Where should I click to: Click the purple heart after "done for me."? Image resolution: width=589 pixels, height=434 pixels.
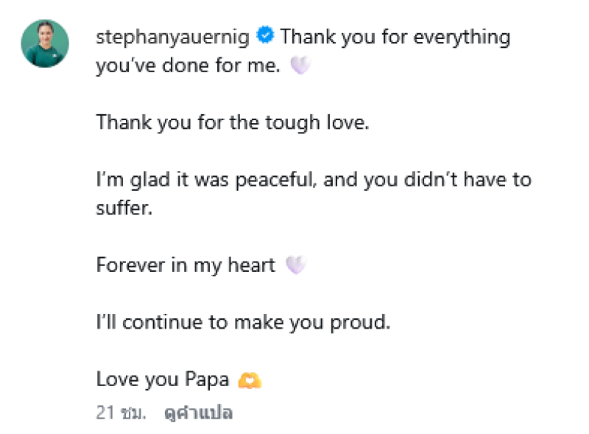pos(300,67)
